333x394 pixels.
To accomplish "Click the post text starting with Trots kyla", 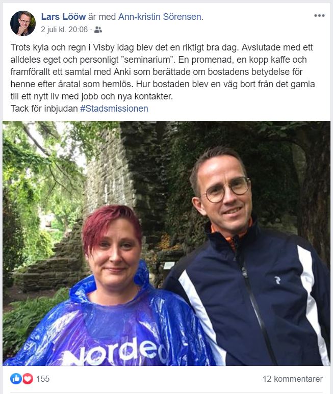I will coord(162,72).
